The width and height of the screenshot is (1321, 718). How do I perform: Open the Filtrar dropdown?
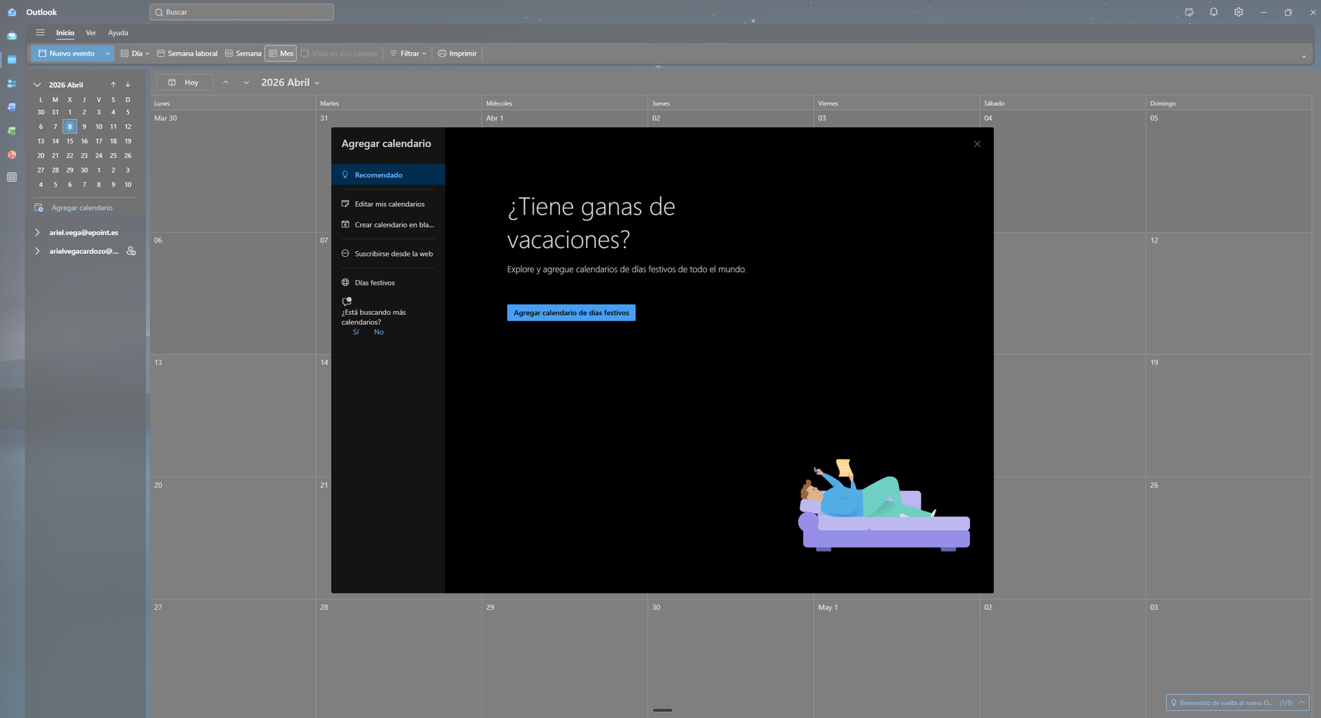409,54
